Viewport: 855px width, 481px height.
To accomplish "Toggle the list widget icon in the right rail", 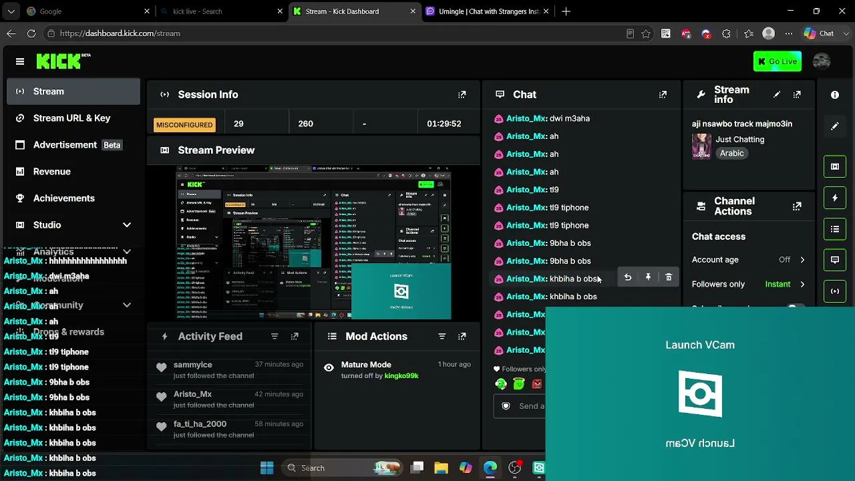I will 835,229.
